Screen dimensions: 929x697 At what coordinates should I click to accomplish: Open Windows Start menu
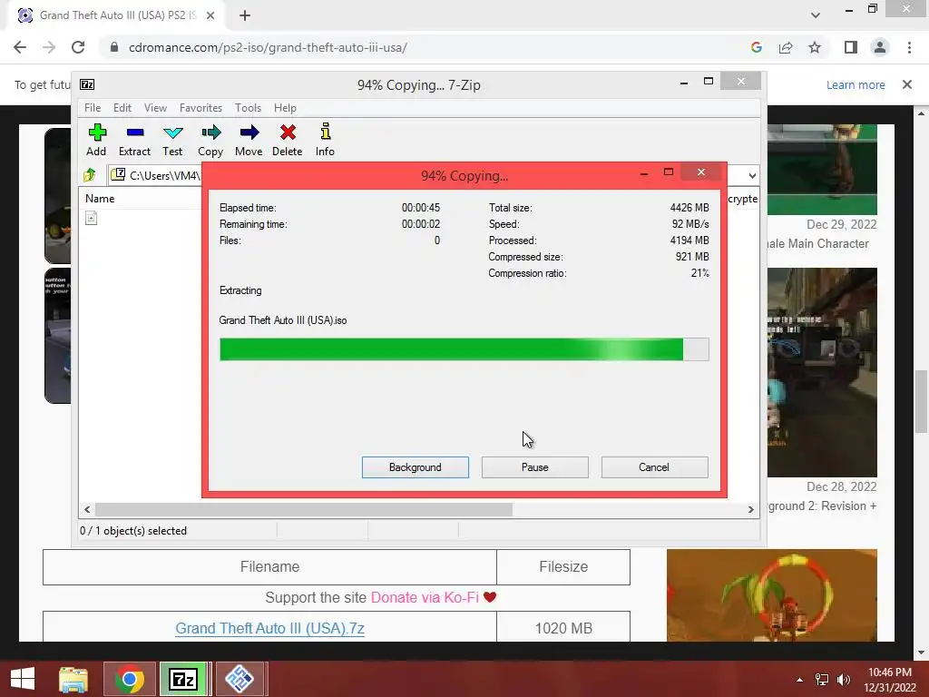pyautogui.click(x=23, y=679)
